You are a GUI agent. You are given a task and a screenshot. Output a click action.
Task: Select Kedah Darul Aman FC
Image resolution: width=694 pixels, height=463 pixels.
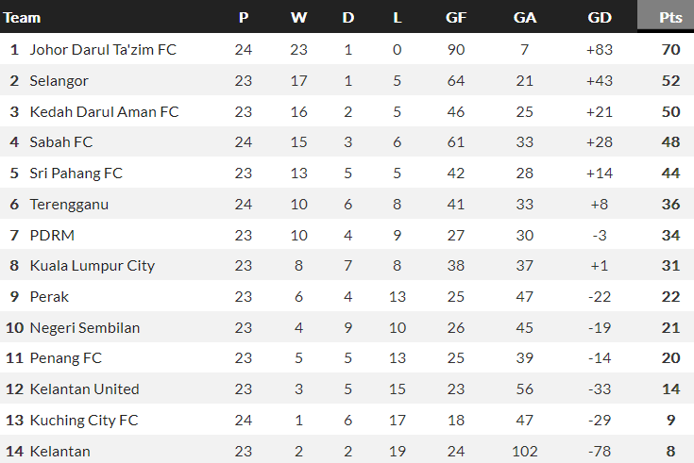coord(104,111)
